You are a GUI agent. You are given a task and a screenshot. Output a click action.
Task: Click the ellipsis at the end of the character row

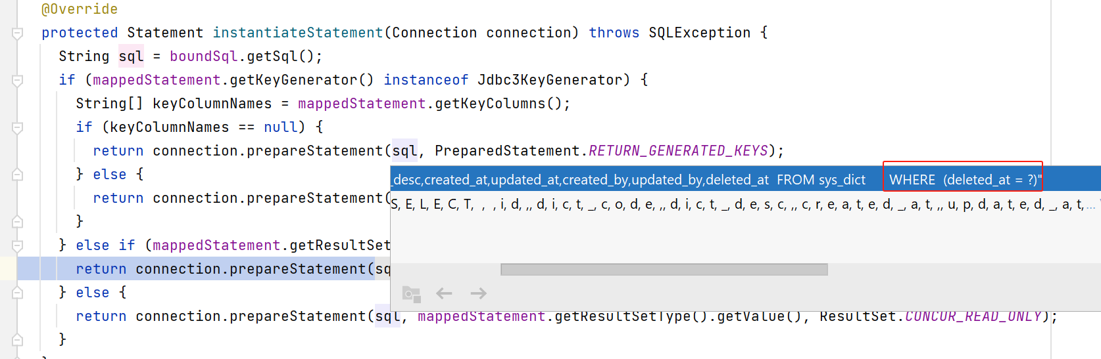coord(1091,205)
